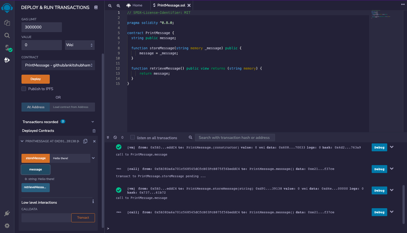The width and height of the screenshot is (407, 233).
Task: Expand details of the first message() call log
Action: point(392,169)
